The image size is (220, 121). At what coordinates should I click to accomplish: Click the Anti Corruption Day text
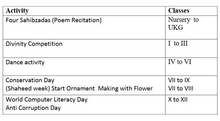pyautogui.click(x=33, y=108)
